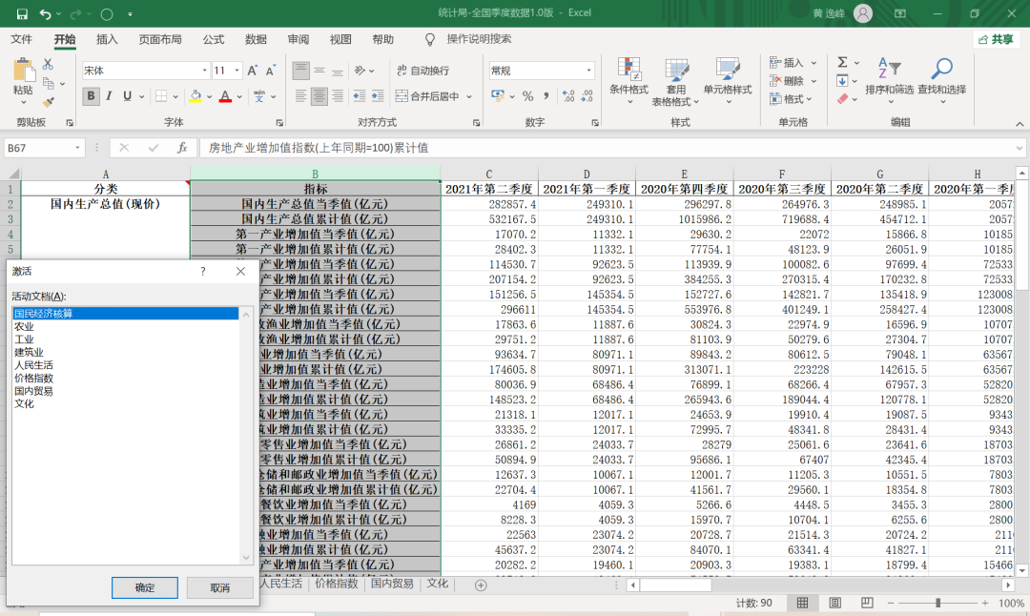The image size is (1030, 616).
Task: Increase font size with the large A
Action: click(252, 71)
